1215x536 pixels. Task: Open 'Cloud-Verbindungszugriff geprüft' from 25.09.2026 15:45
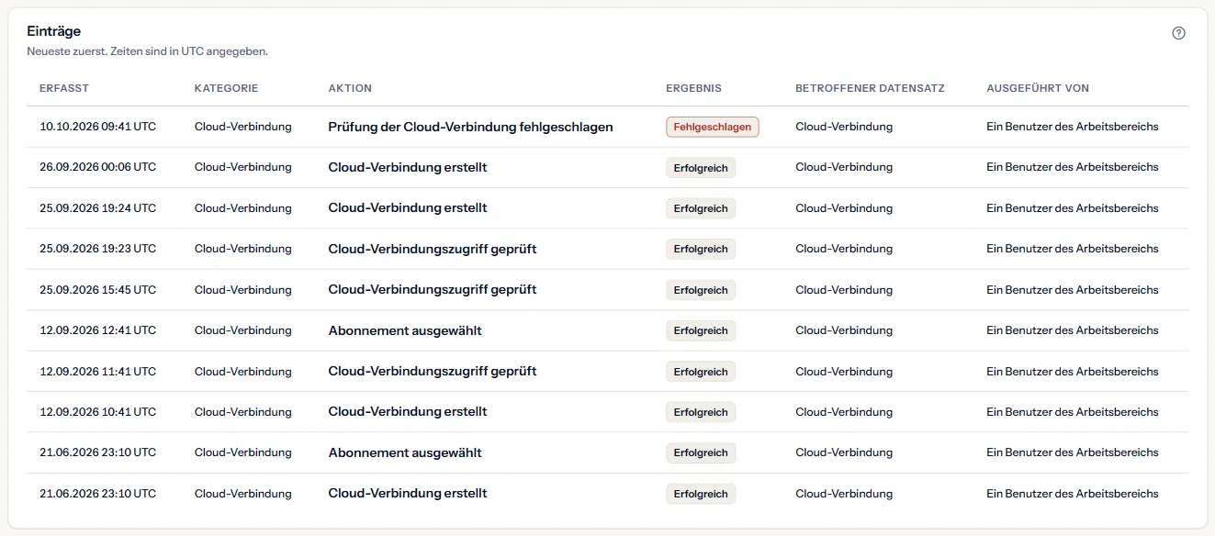[433, 290]
